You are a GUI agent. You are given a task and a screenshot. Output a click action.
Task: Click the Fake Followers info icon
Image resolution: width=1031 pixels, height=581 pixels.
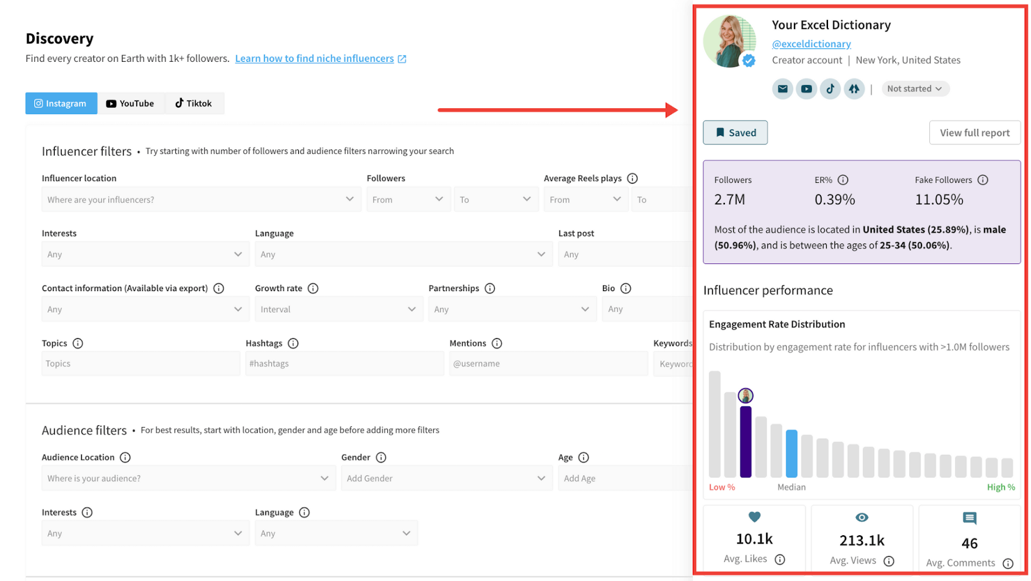(x=983, y=180)
